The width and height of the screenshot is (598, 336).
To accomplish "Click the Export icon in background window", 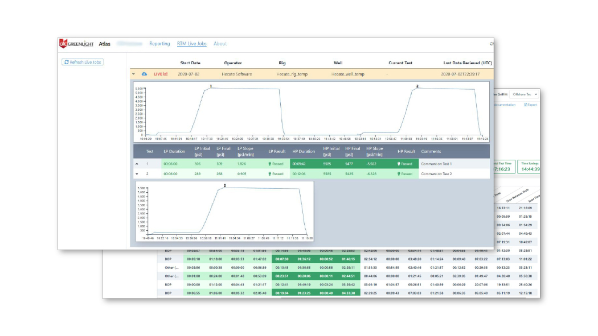I will pyautogui.click(x=526, y=105).
